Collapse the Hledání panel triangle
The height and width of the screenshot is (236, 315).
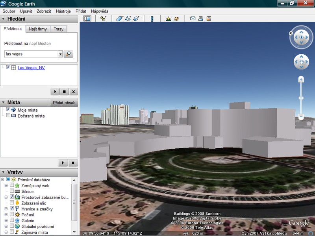point(3,19)
